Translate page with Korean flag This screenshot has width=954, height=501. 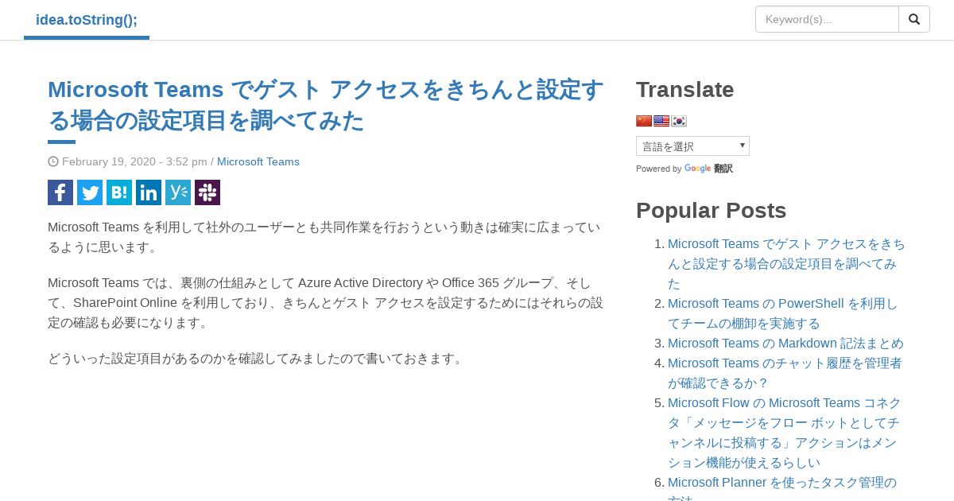[x=679, y=121]
